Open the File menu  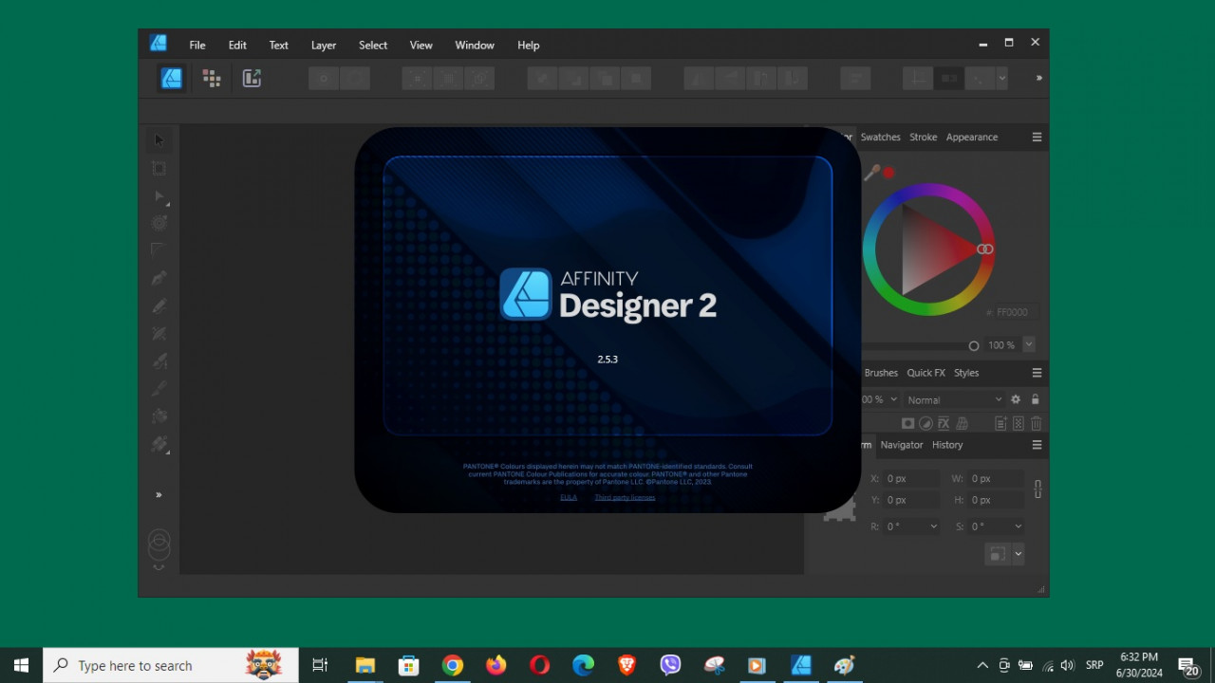(x=197, y=45)
